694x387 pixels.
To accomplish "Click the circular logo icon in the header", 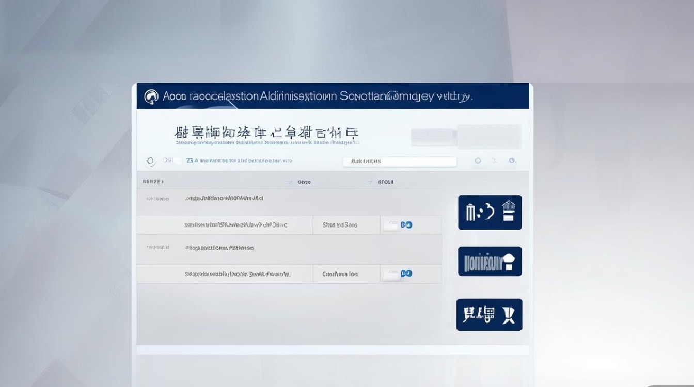I will coord(151,96).
